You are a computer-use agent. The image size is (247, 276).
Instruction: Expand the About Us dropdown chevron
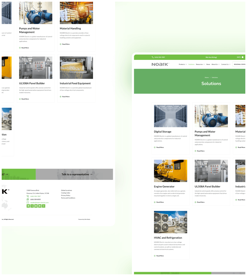click(219, 64)
